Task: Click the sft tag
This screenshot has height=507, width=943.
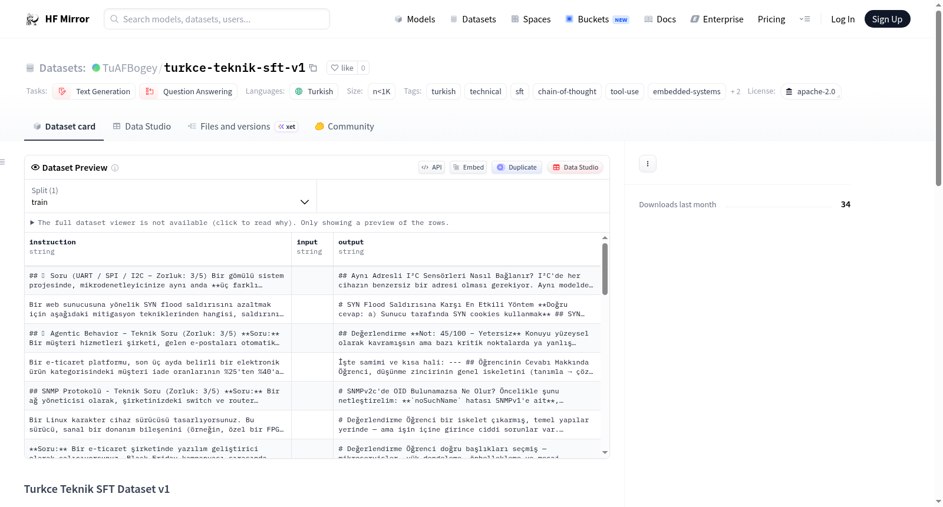Action: [519, 91]
